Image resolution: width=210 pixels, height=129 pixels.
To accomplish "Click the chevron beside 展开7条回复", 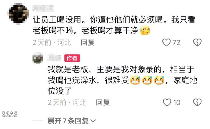I will click(x=93, y=121).
